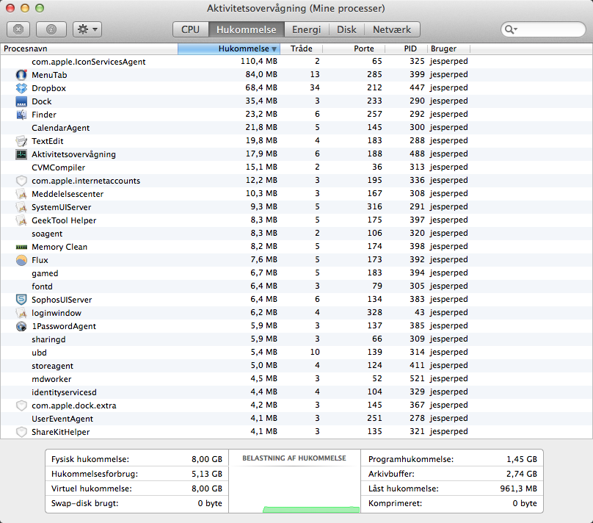The width and height of the screenshot is (593, 523).
Task: Sort by Porte column header
Action: pos(354,48)
